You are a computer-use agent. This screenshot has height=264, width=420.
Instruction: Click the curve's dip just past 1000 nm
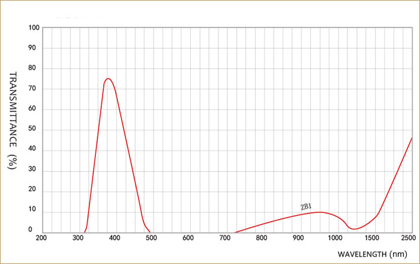(355, 229)
